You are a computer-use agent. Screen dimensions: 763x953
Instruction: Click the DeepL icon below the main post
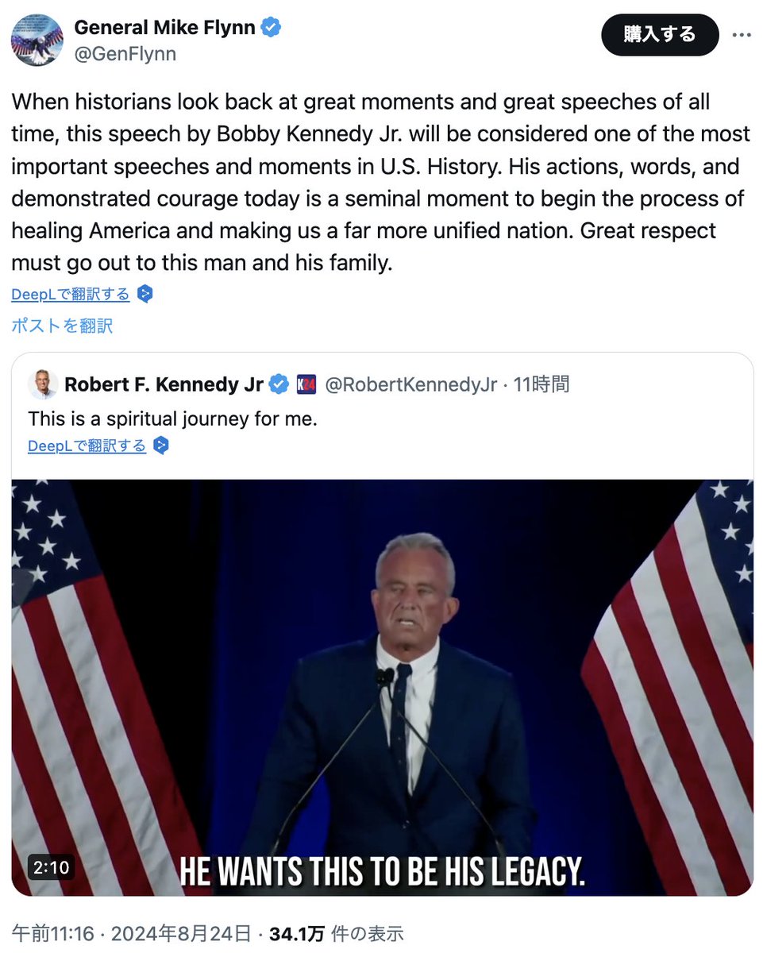pyautogui.click(x=145, y=295)
